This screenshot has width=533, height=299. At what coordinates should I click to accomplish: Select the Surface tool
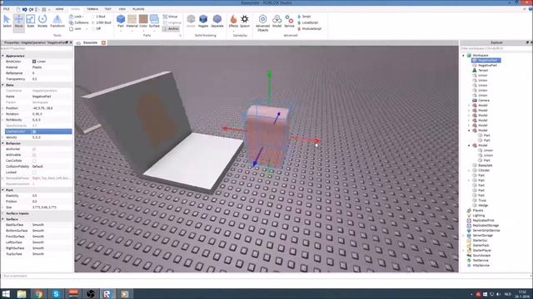pyautogui.click(x=154, y=21)
